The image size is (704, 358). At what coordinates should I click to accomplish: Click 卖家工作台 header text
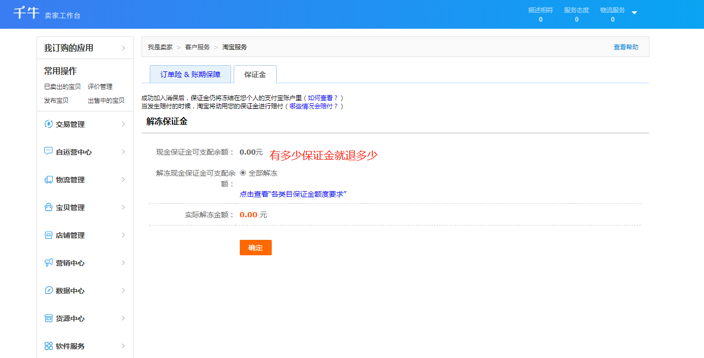coord(63,16)
